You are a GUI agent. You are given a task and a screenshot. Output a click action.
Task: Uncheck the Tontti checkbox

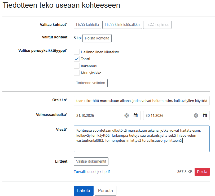click(x=77, y=59)
